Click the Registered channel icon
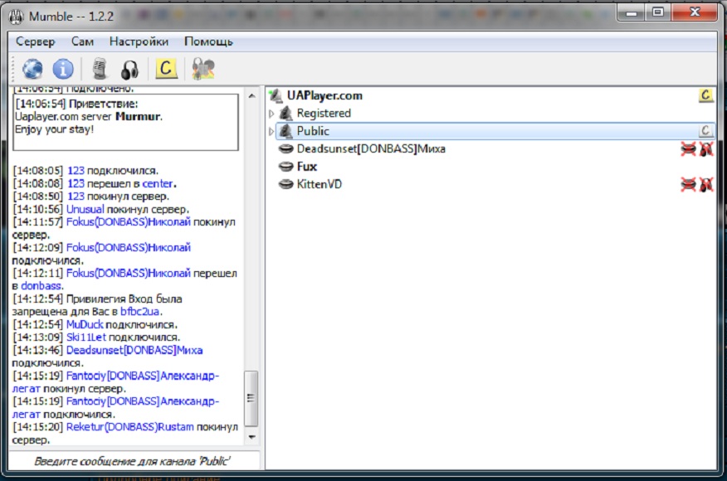Image resolution: width=727 pixels, height=481 pixels. pos(285,113)
